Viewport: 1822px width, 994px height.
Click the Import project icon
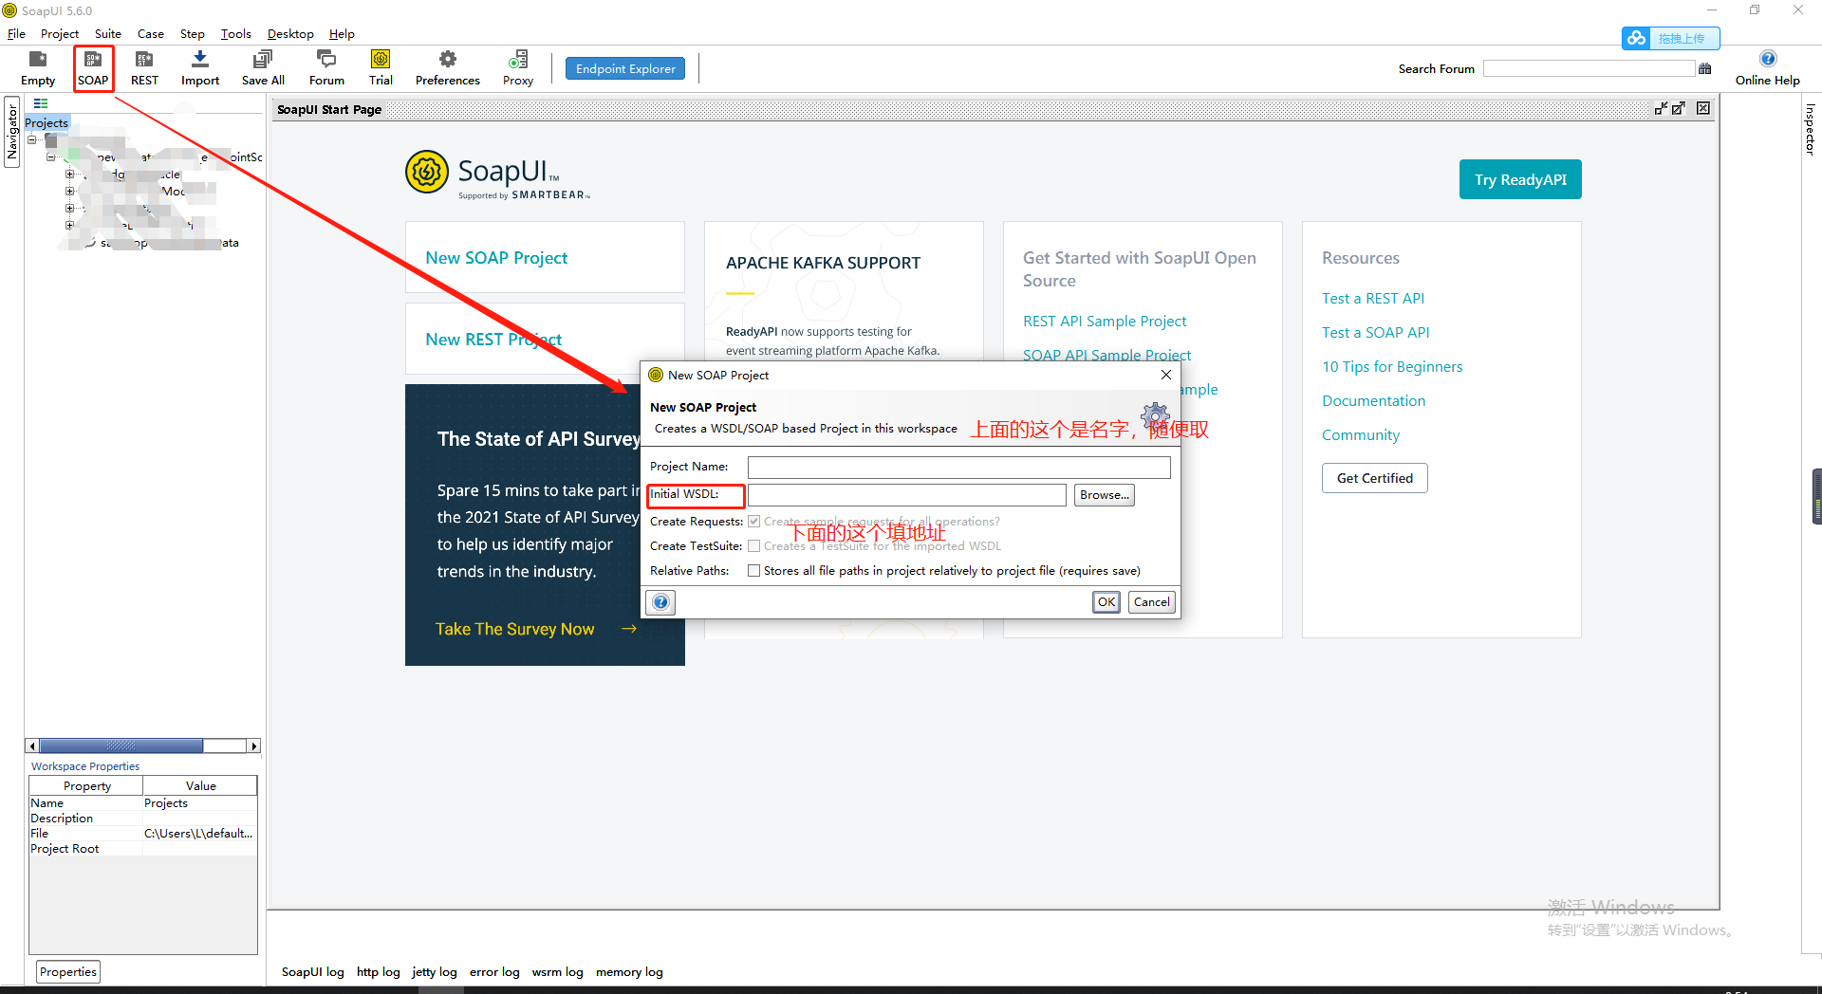pyautogui.click(x=200, y=60)
